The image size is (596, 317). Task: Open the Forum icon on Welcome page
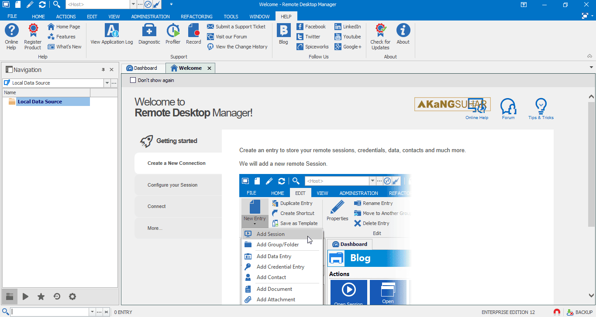tap(508, 109)
